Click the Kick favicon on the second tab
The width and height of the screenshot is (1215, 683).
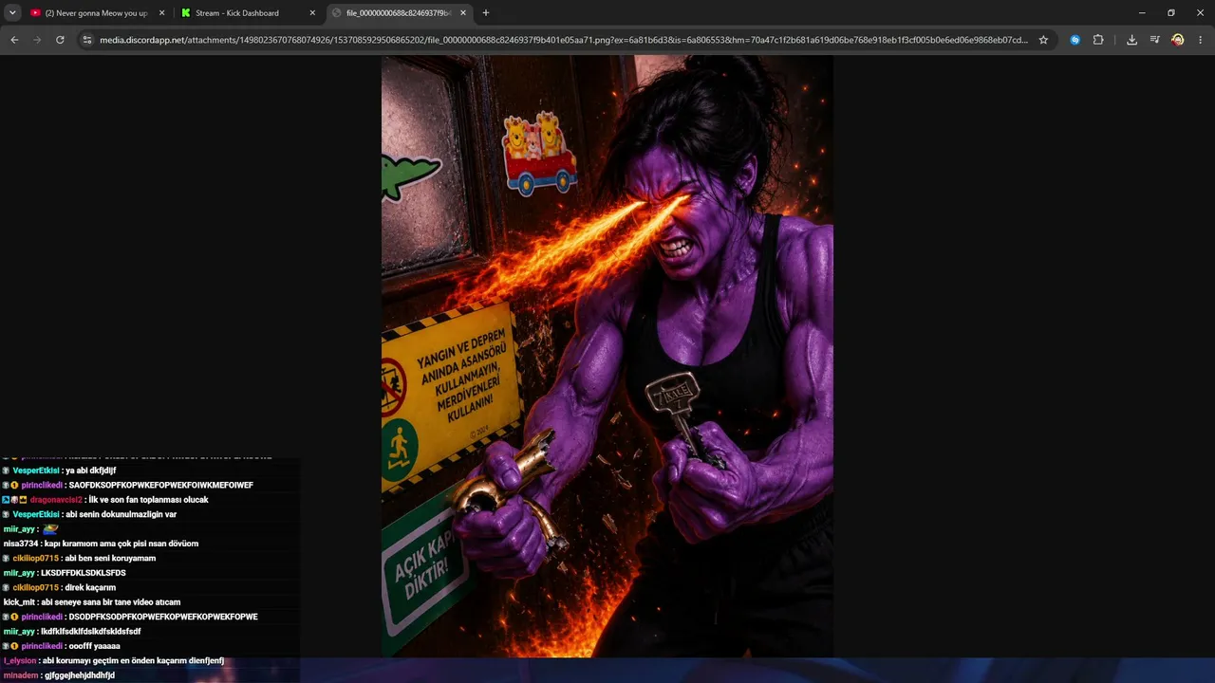(x=186, y=13)
